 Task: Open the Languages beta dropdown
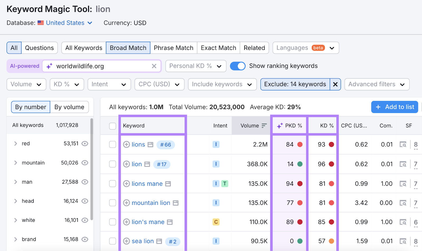(306, 48)
